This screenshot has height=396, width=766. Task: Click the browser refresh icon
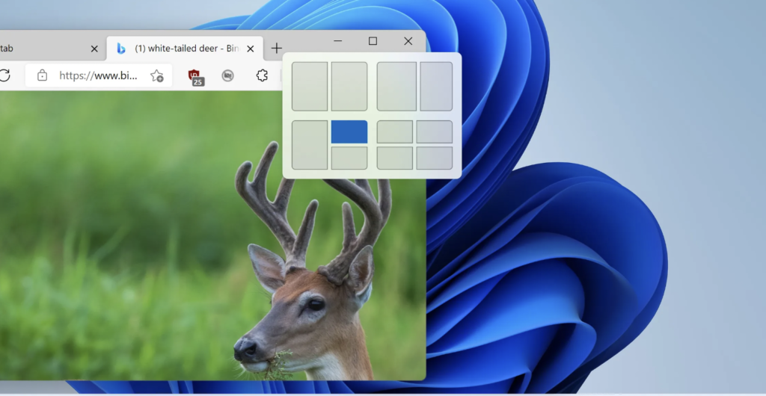[4, 75]
